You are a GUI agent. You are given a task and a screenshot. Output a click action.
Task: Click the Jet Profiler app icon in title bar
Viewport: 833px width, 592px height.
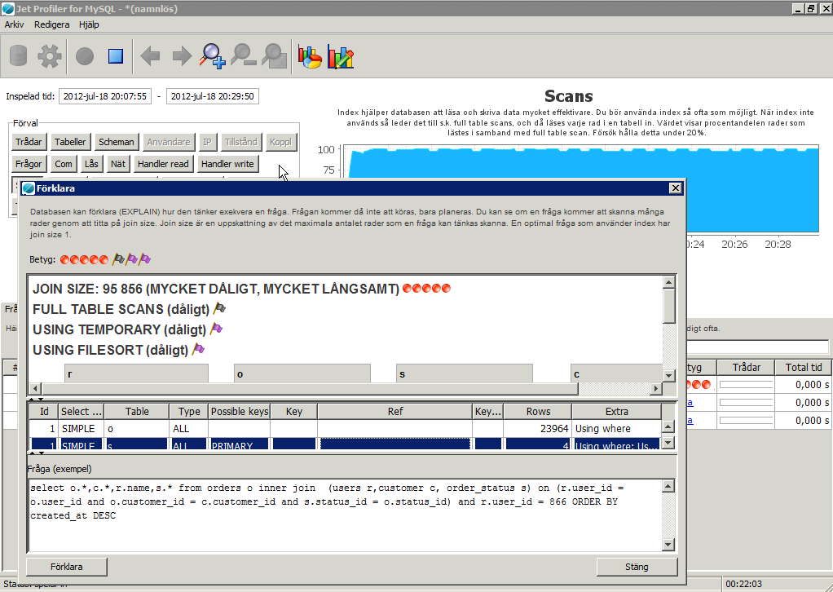coord(8,8)
